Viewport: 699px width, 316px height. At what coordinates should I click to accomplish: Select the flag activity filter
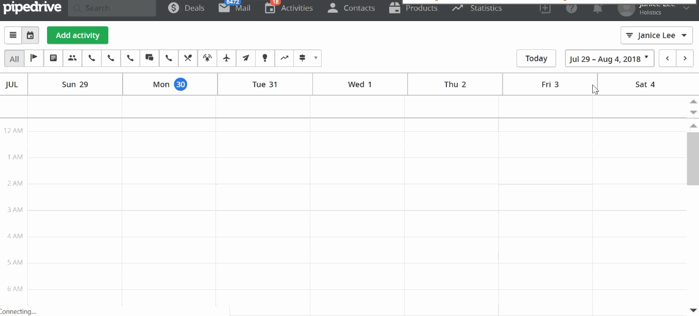click(34, 58)
